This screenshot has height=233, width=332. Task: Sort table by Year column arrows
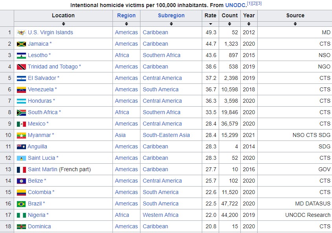click(x=249, y=24)
